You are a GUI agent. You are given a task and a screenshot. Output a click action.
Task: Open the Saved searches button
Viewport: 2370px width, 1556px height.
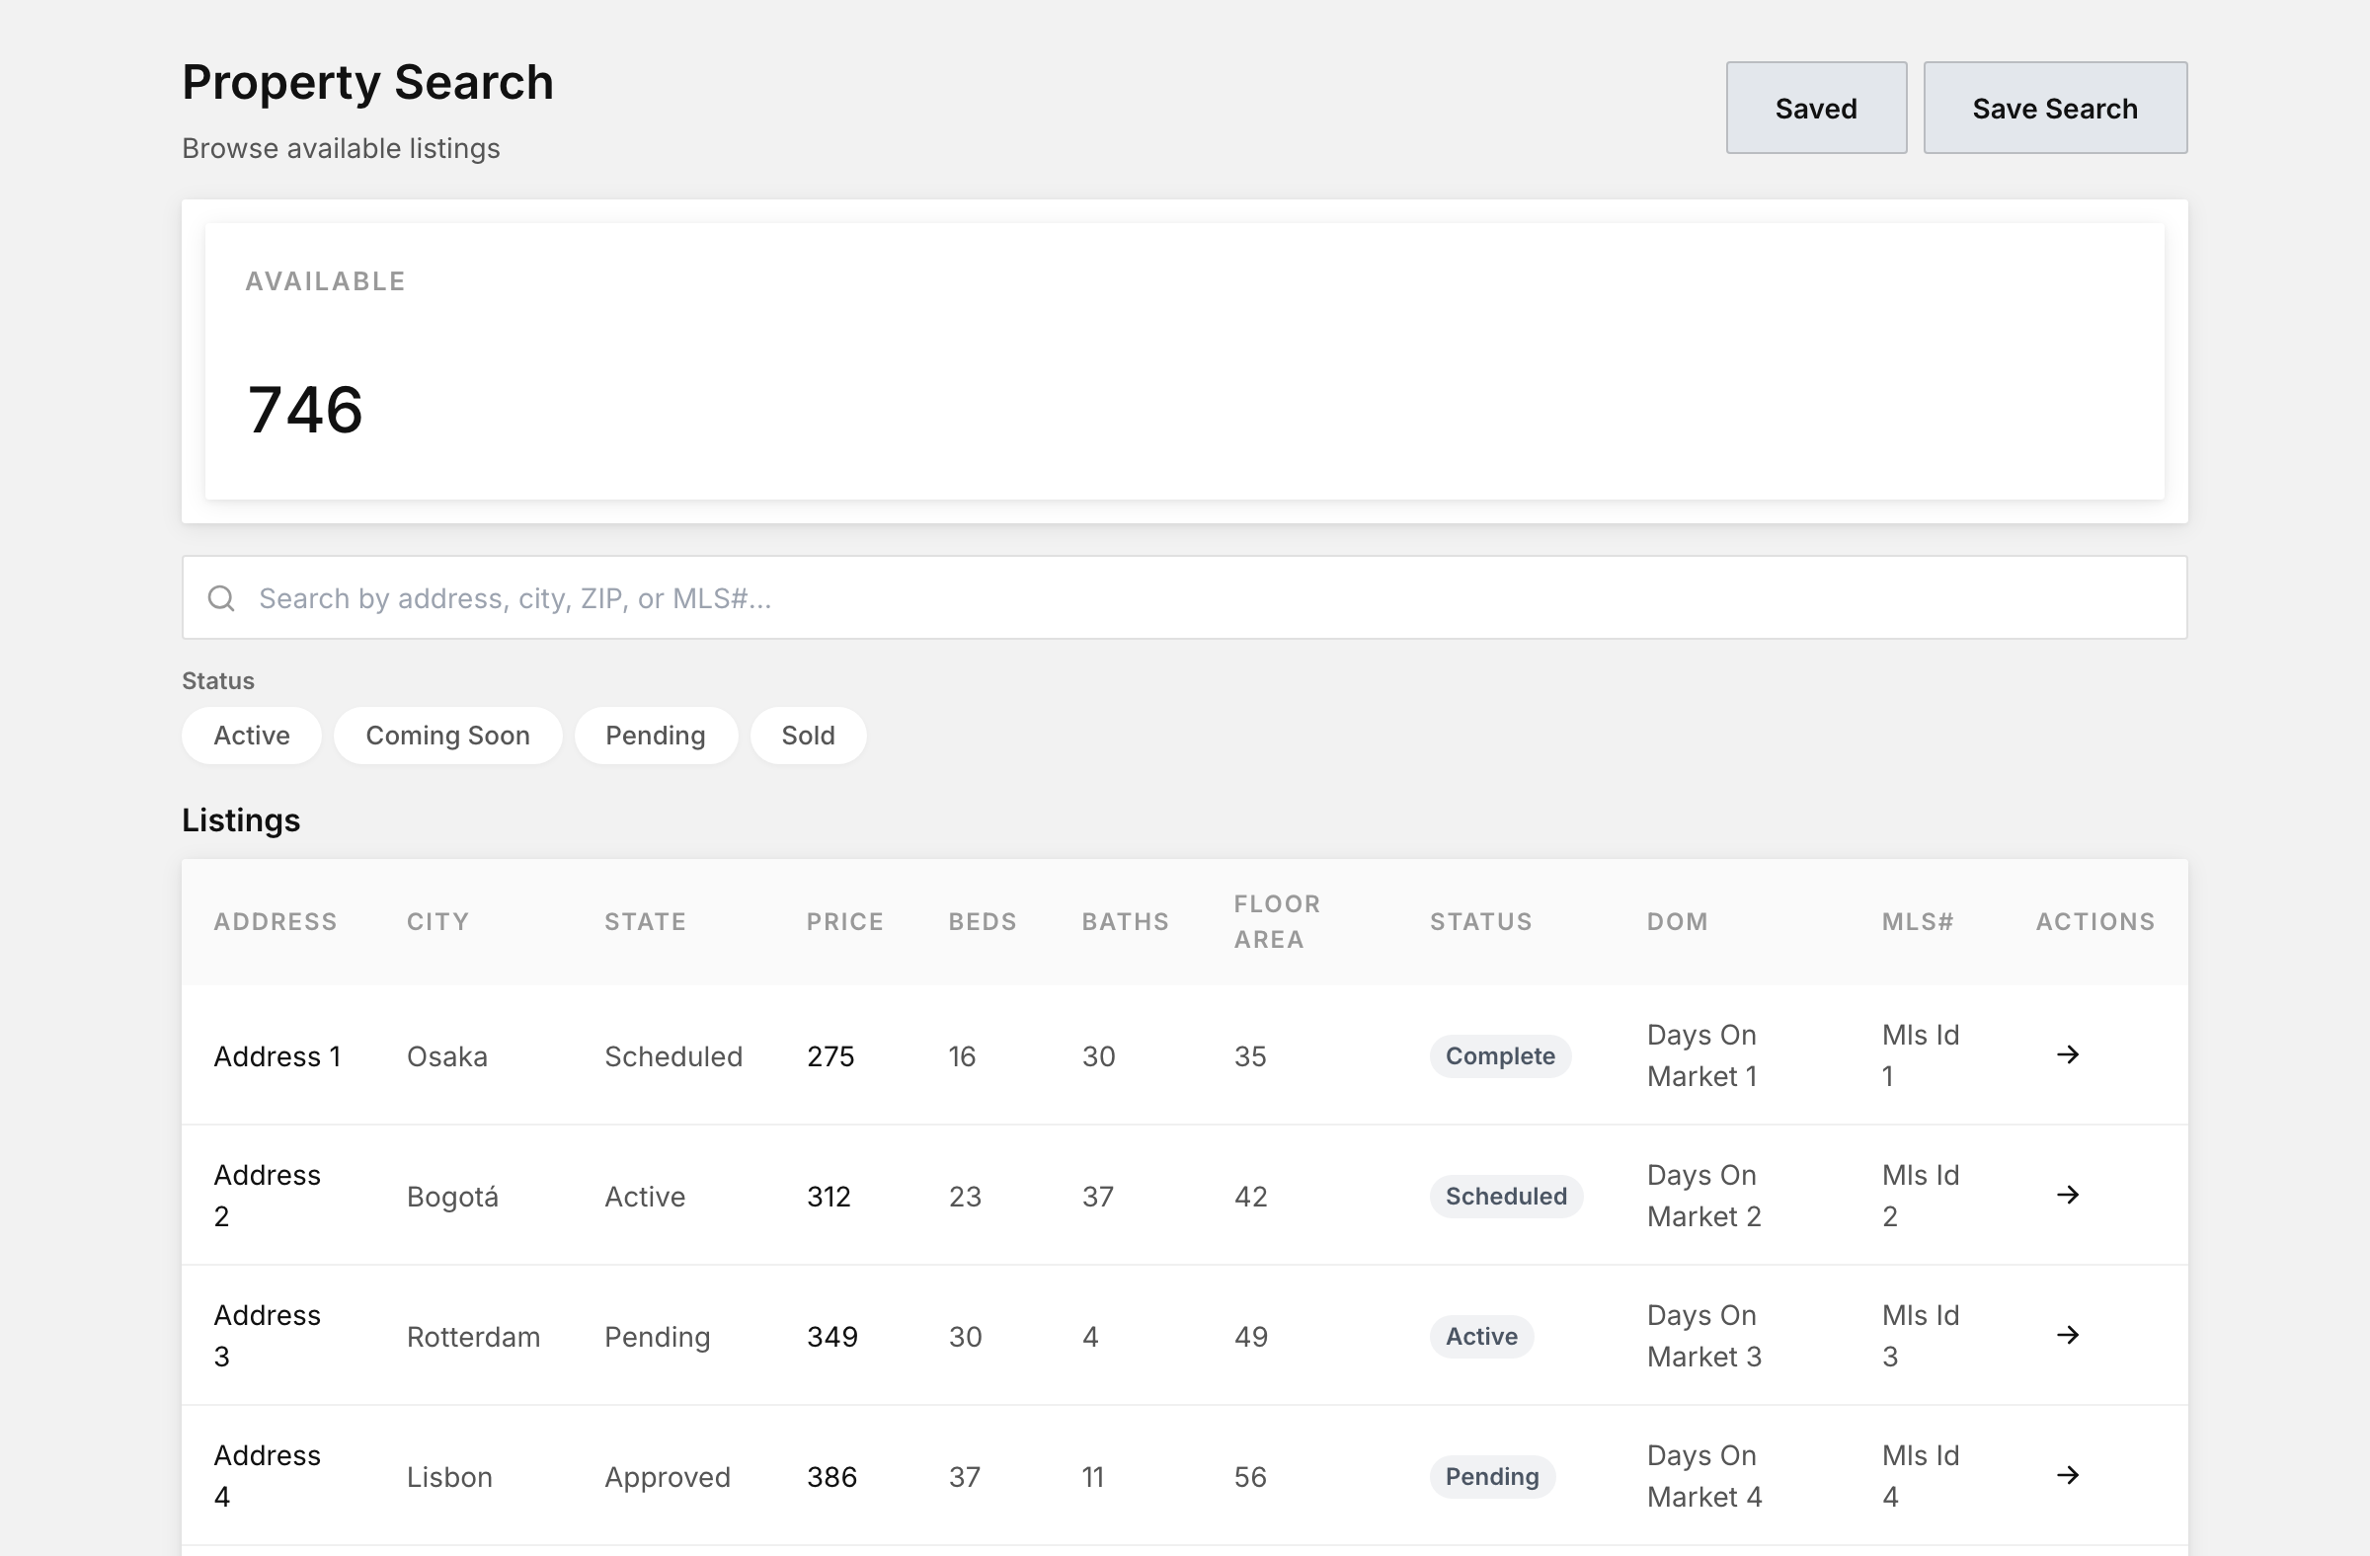[x=1816, y=109]
